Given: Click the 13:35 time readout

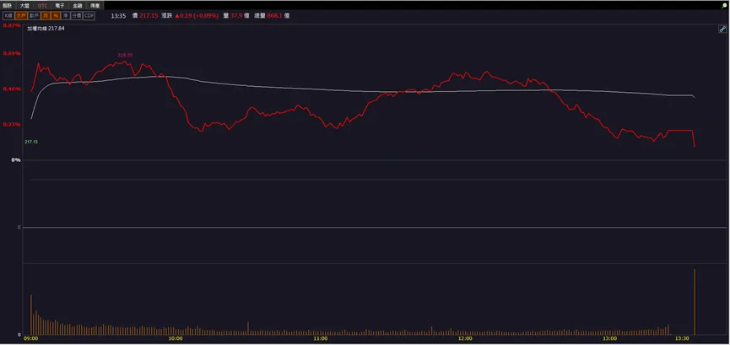Looking at the screenshot, I should coord(118,16).
